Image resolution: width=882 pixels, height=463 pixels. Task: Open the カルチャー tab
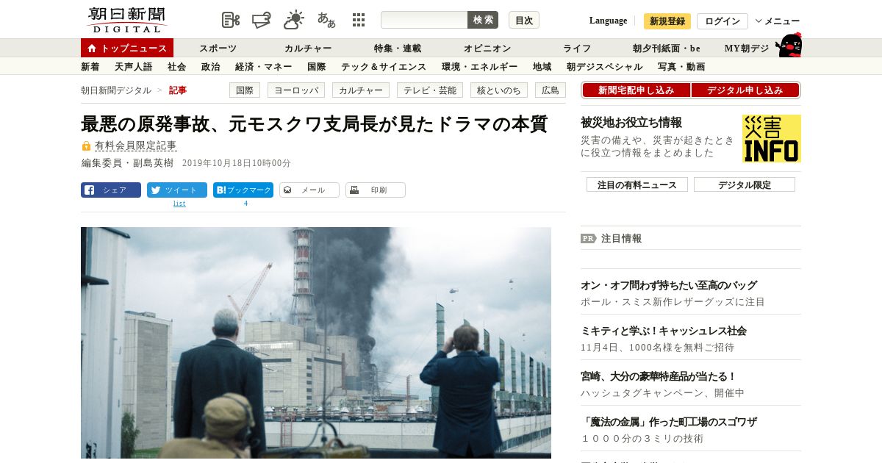pos(308,49)
